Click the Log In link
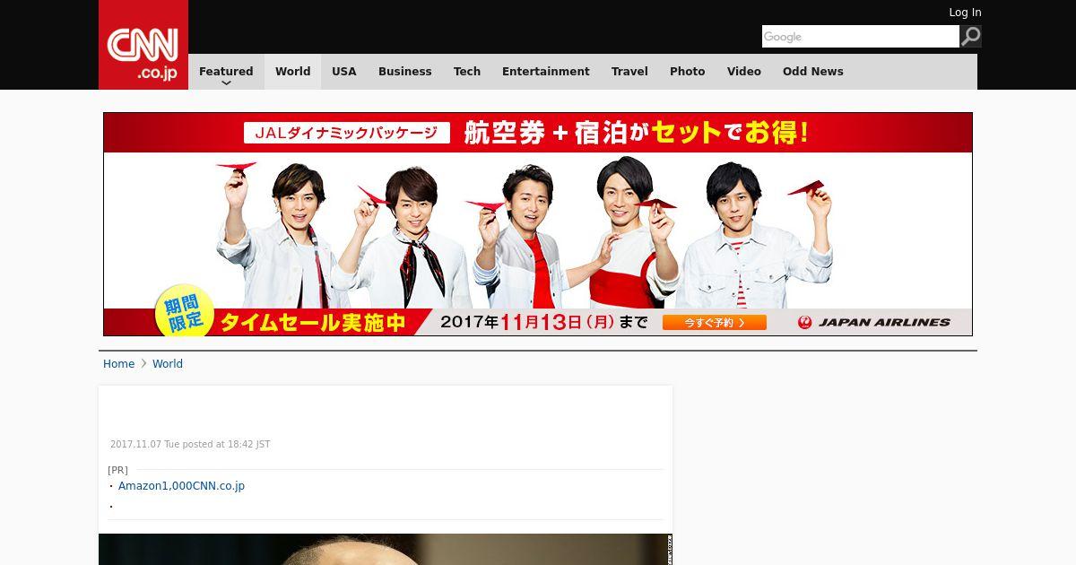Screen dimensions: 1076x565 pyautogui.click(x=965, y=13)
